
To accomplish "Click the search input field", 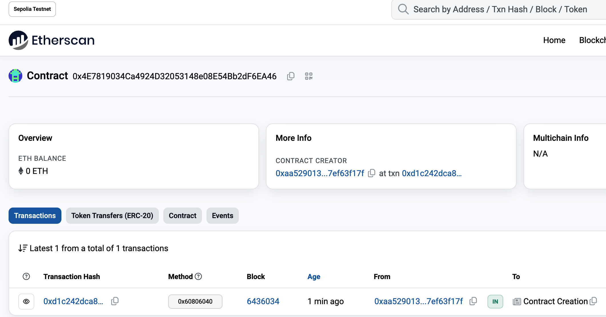I will 485,9.
